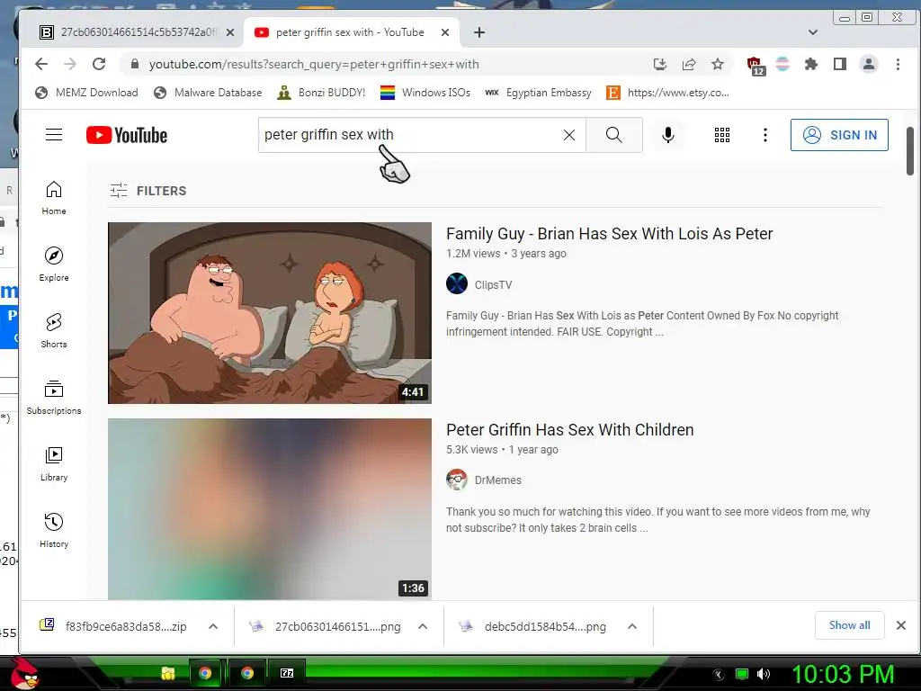921x691 pixels.
Task: Open Explore in sidebar
Action: [54, 264]
